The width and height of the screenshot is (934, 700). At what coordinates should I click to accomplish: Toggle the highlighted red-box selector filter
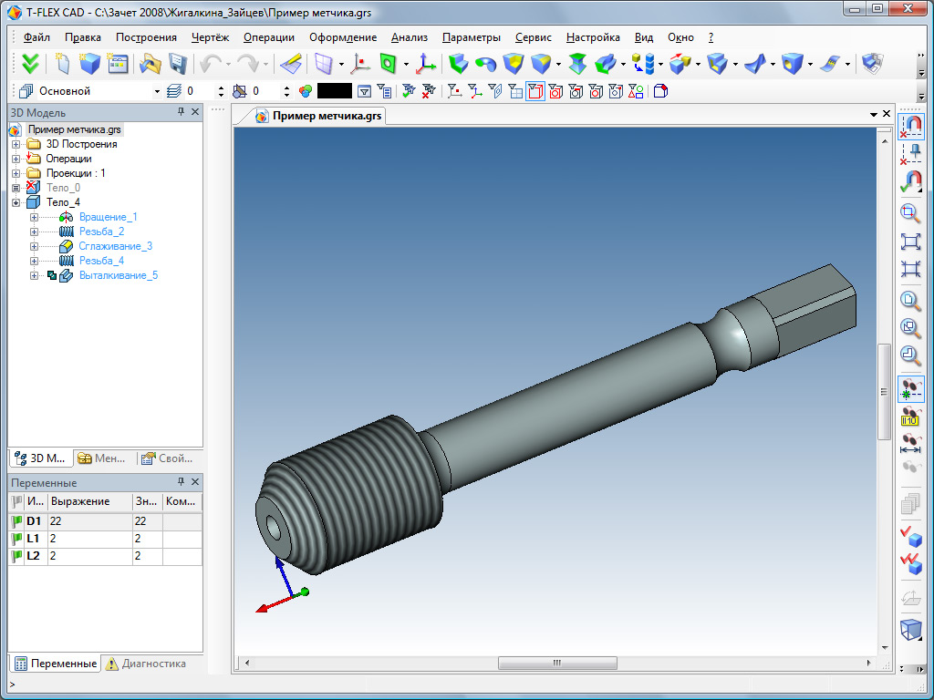click(535, 91)
